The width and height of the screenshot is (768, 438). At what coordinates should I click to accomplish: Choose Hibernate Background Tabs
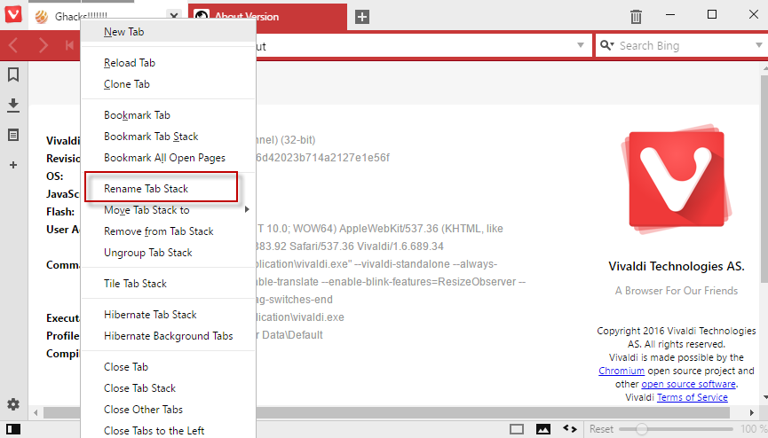168,336
